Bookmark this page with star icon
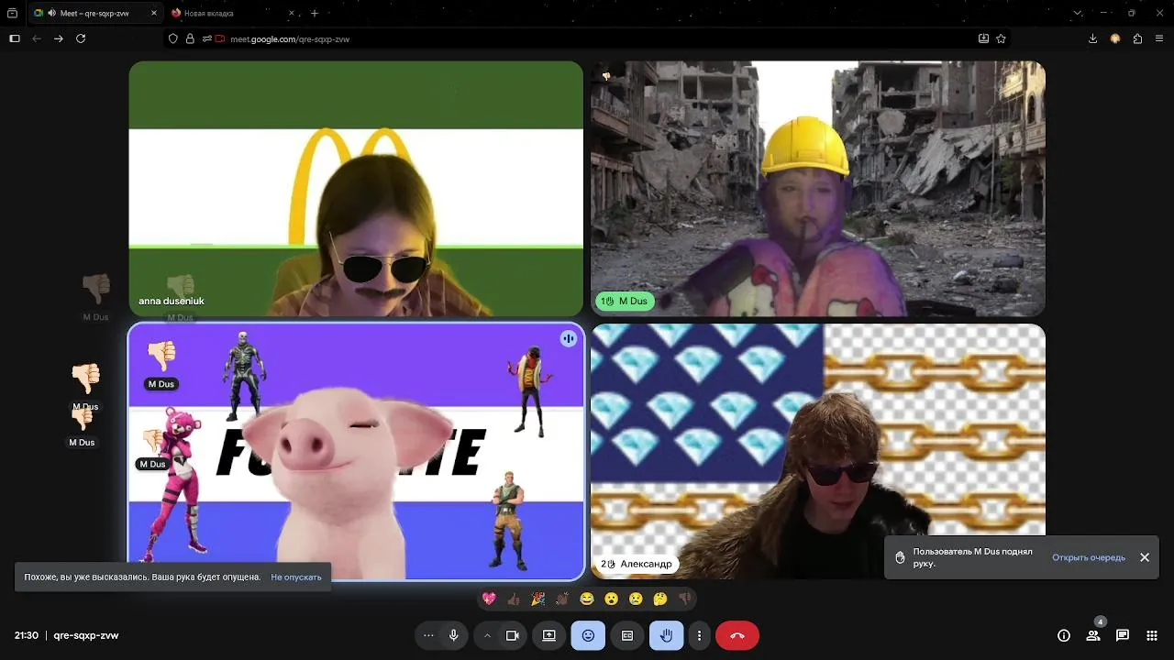This screenshot has height=660, width=1174. coord(1001,38)
